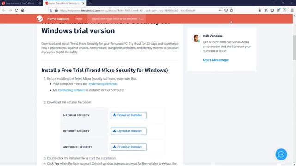Click the 'Install a Free Trial' heading
296x166 pixels.
pos(105,70)
